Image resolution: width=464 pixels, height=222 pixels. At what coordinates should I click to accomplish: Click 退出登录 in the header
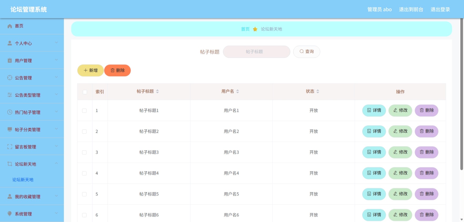[x=440, y=9]
